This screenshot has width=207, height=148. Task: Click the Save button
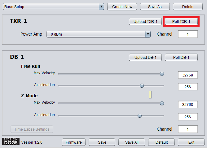coord(102,142)
